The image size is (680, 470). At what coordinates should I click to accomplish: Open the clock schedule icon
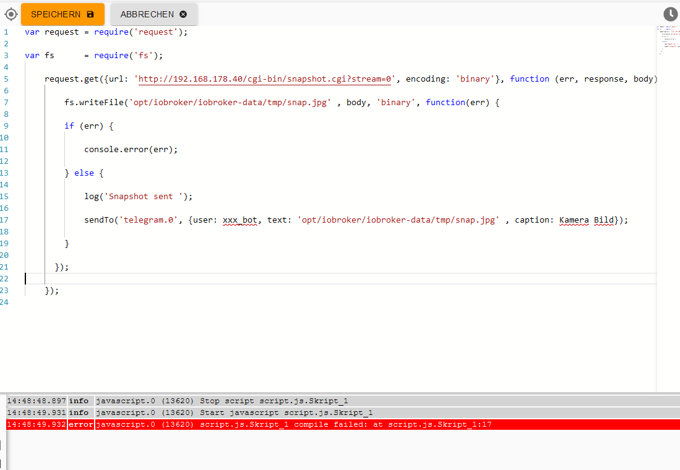click(x=671, y=14)
